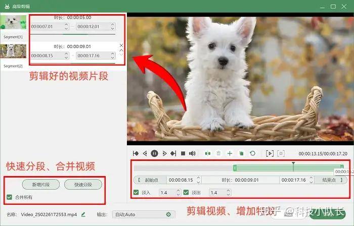Stop the video playback
354x226 pixels.
coord(183,153)
